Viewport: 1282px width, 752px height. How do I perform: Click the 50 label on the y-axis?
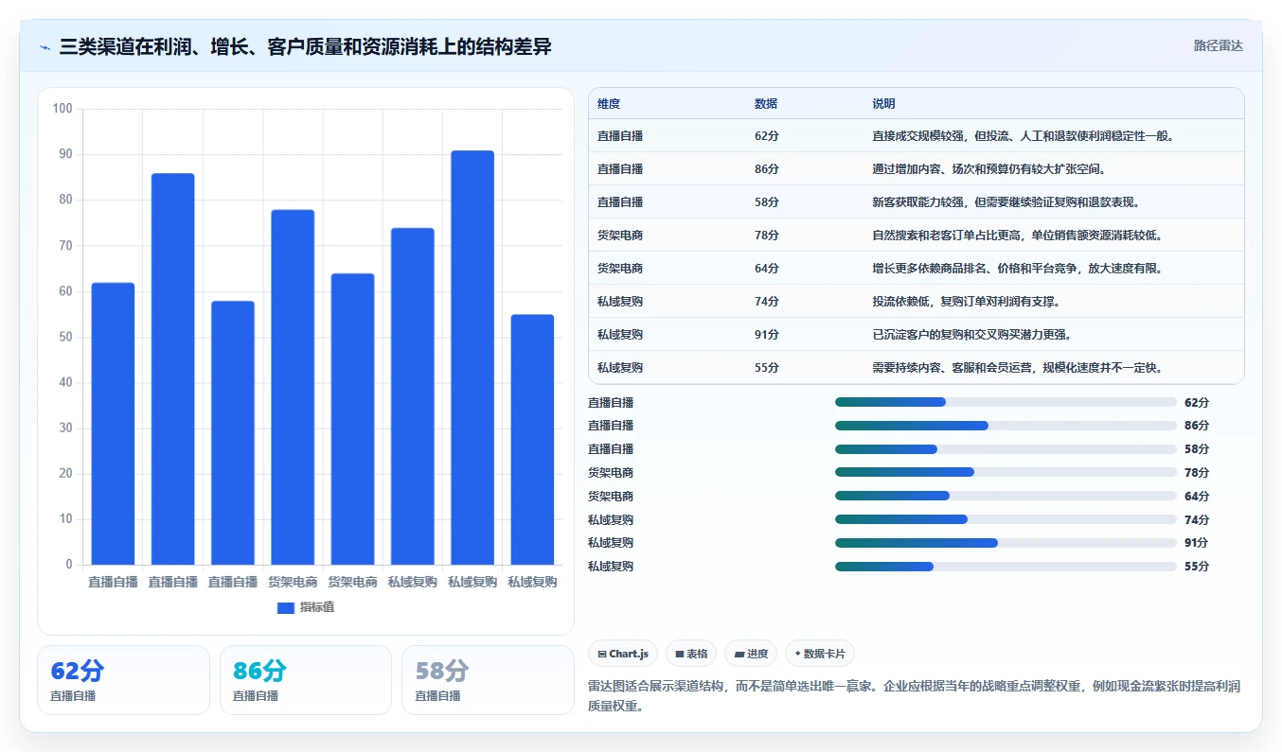click(65, 337)
